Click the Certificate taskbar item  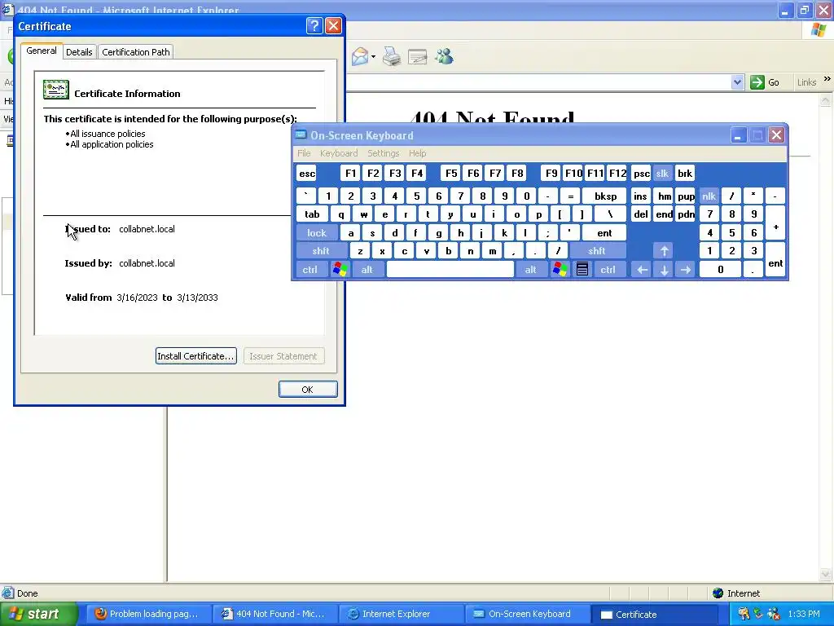pyautogui.click(x=653, y=614)
